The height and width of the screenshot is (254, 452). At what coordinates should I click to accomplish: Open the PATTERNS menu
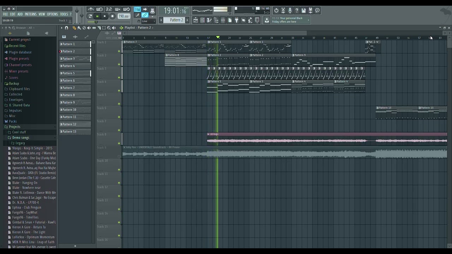pyautogui.click(x=30, y=14)
